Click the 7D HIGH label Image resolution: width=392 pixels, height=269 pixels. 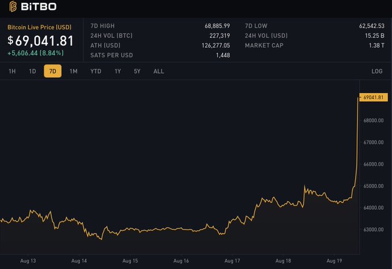(103, 26)
